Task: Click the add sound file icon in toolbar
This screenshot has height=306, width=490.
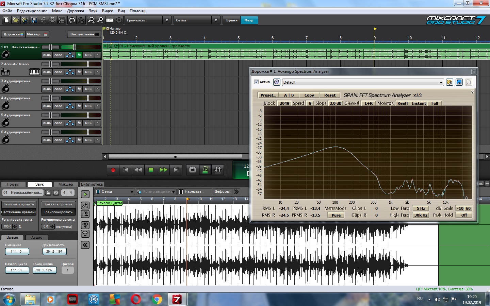Action: click(25, 20)
